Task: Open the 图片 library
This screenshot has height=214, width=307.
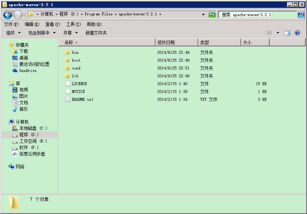Action: pyautogui.click(x=24, y=96)
